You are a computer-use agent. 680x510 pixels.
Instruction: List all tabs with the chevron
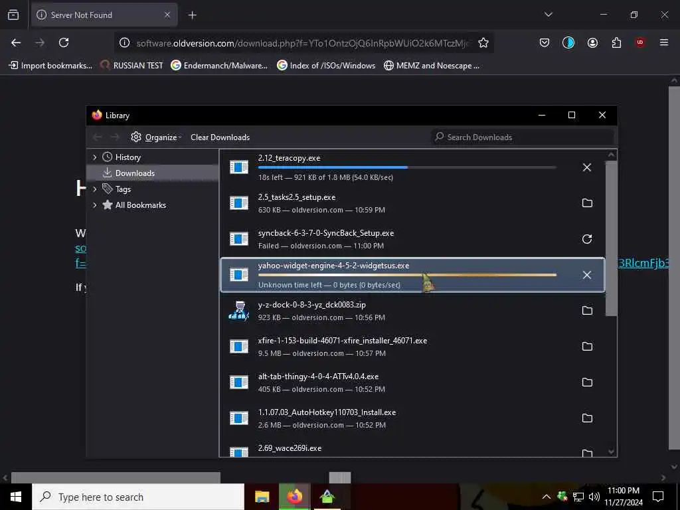pos(548,15)
